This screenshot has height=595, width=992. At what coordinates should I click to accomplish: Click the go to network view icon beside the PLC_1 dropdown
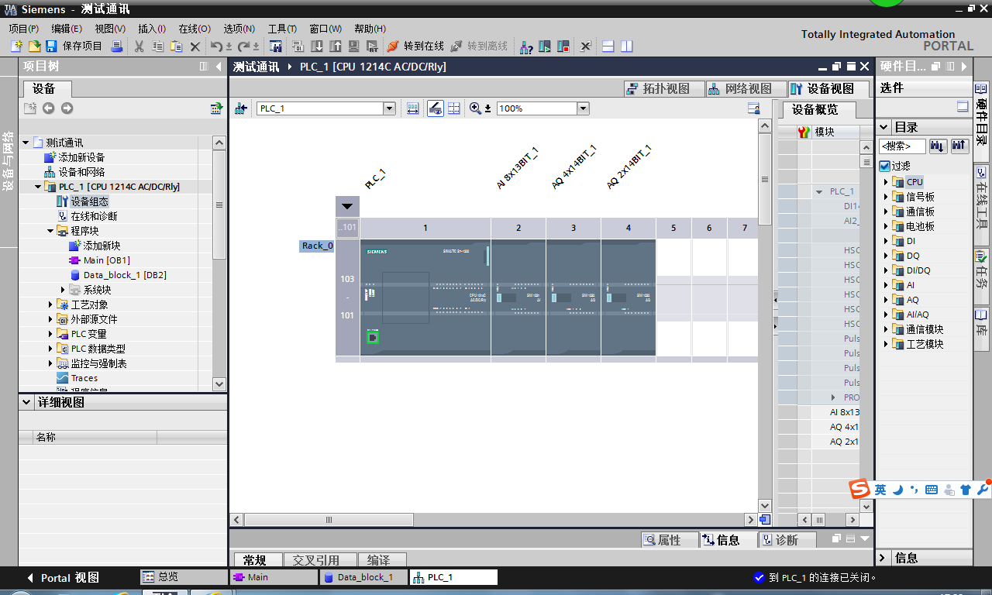tap(241, 108)
